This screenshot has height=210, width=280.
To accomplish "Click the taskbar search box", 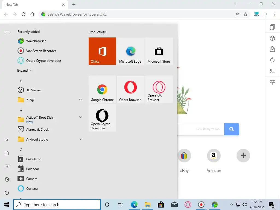I will [57, 205].
